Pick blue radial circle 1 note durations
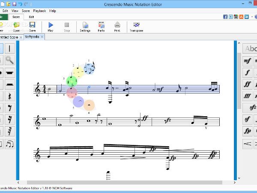 click(x=89, y=69)
